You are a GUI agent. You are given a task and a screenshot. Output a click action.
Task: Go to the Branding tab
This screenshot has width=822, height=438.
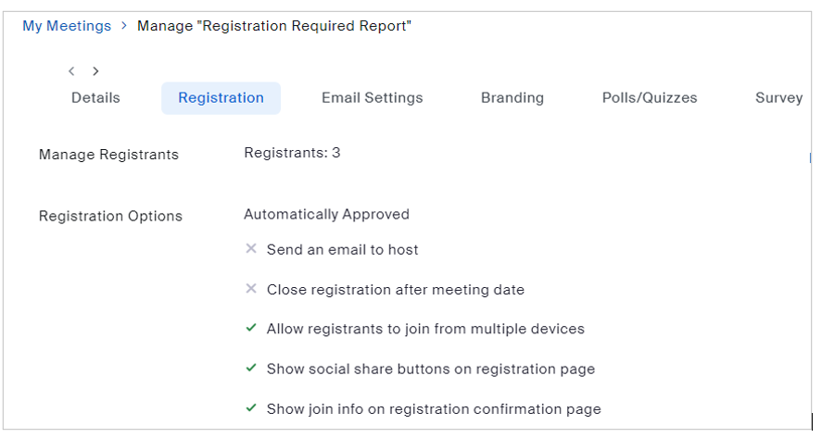[512, 98]
